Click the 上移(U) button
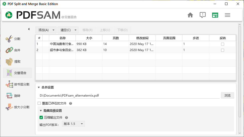 pos(105,30)
